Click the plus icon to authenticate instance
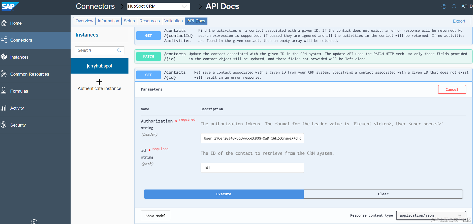 tap(99, 82)
